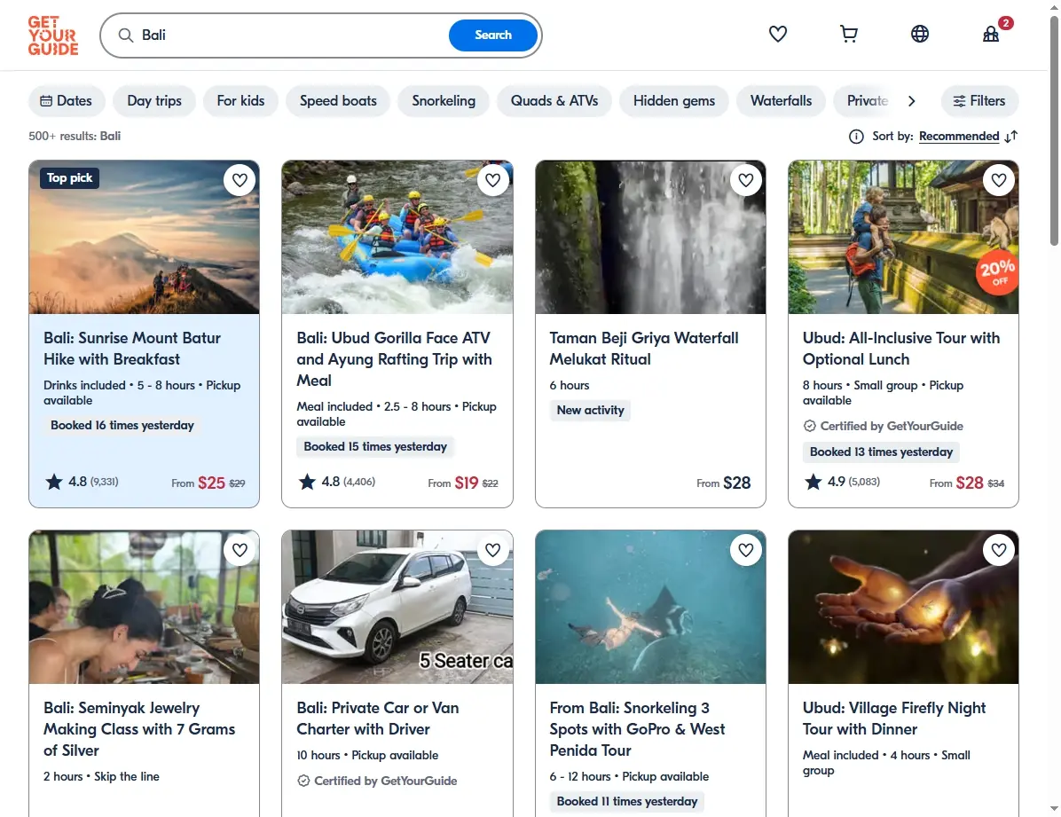Viewport: 1061px width, 817px height.
Task: Click 'Booked 15 times yesterday' label
Action: (375, 447)
